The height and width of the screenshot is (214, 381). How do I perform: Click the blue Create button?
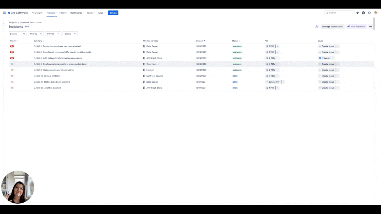click(x=113, y=13)
